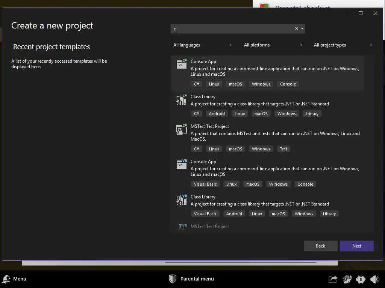Click the Library tag under VB Class Library
This screenshot has width=385, height=288.
coord(329,214)
